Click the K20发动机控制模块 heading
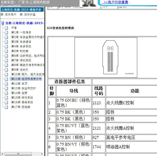This screenshot has width=157, height=156. pos(61,28)
